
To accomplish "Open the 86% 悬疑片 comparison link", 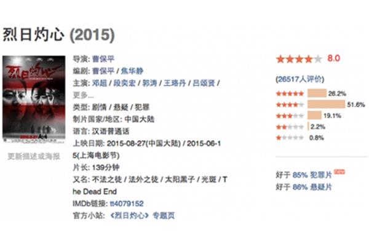I will click(312, 187).
